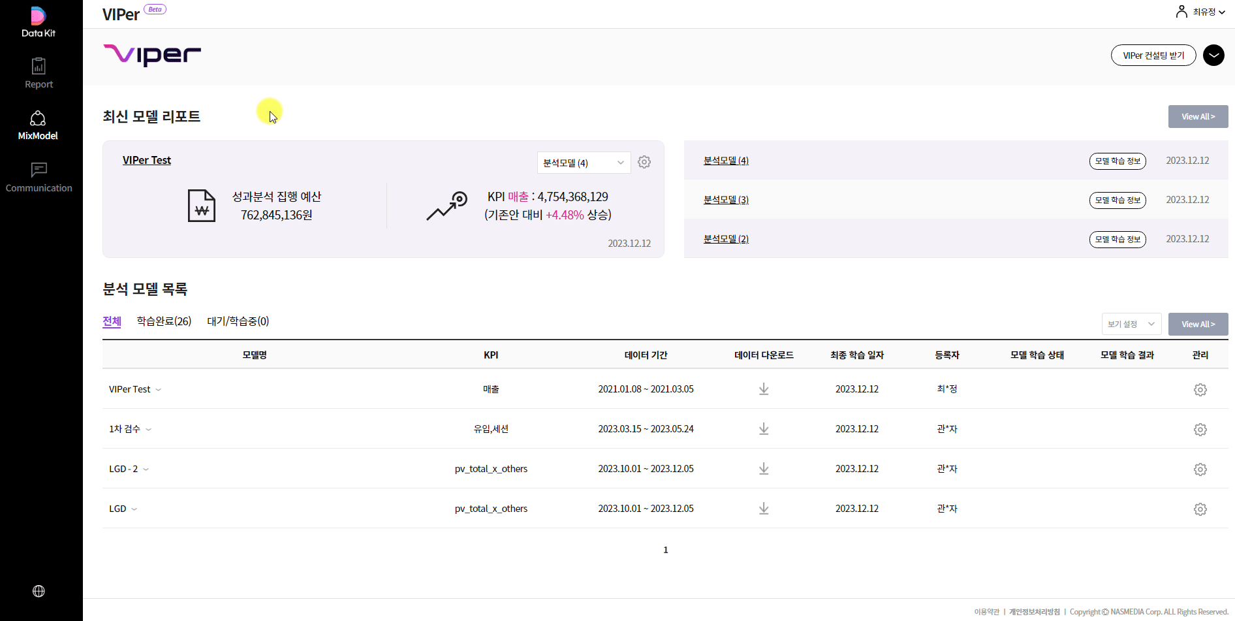This screenshot has height=621, width=1235.
Task: Click the VIPer logo banner
Action: (x=152, y=56)
